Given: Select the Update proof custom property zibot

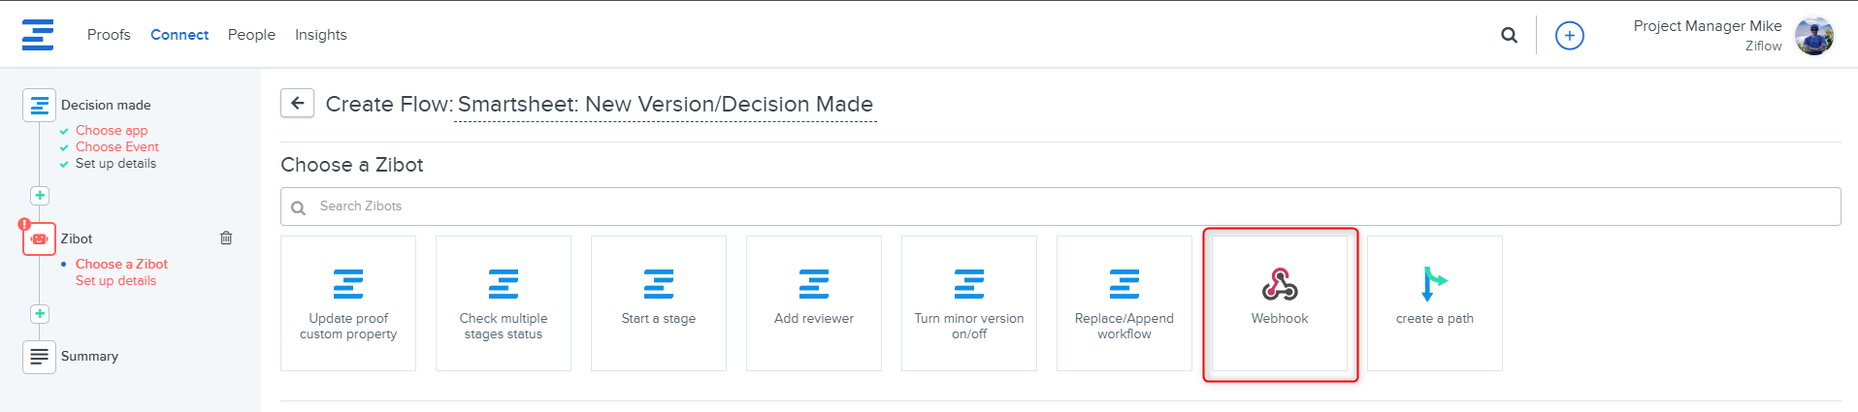Looking at the screenshot, I should point(348,303).
